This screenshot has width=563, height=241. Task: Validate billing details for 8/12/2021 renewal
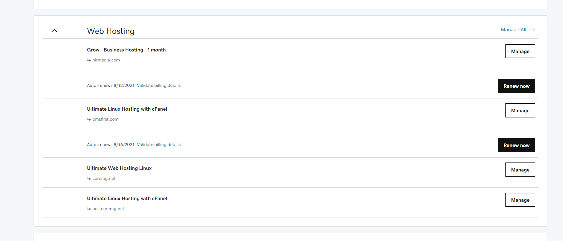coord(159,86)
